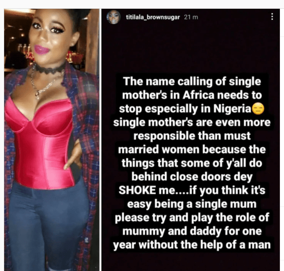Image resolution: width=284 pixels, height=271 pixels.
Task: Click the line "year without the help of a man"
Action: point(192,245)
